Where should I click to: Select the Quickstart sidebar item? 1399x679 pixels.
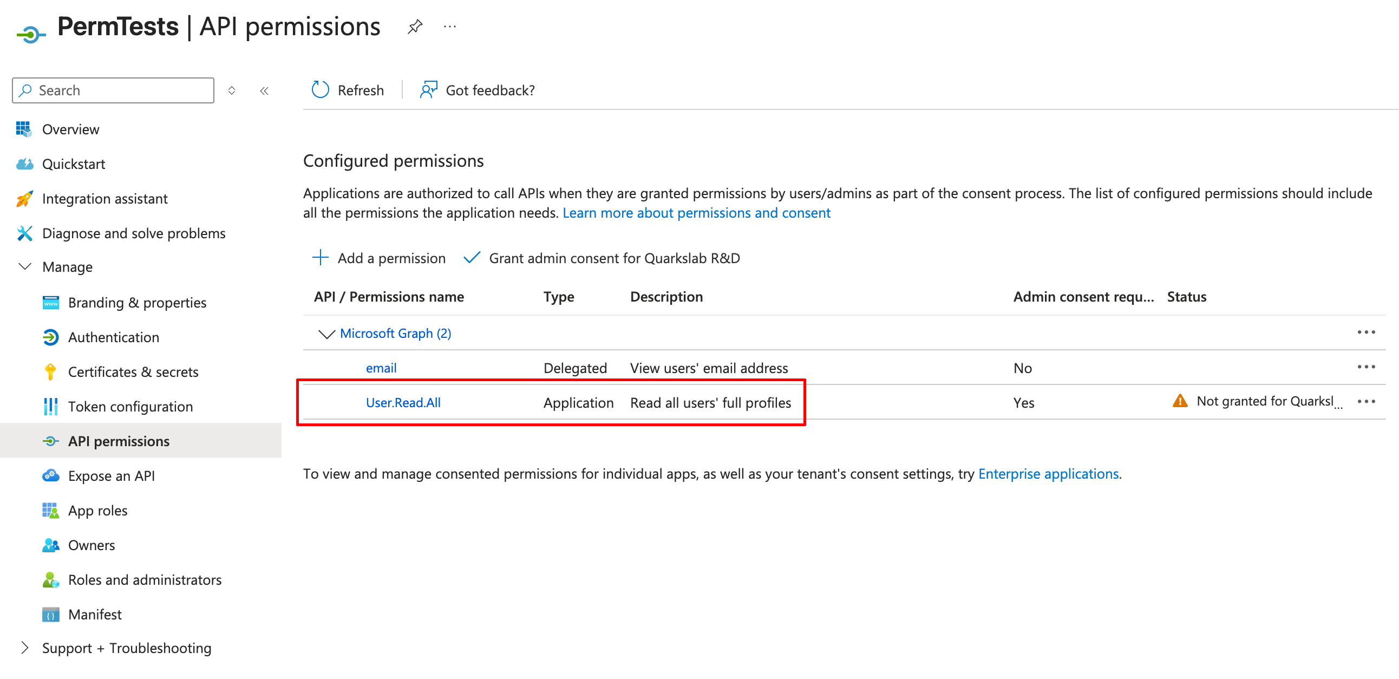(x=74, y=164)
